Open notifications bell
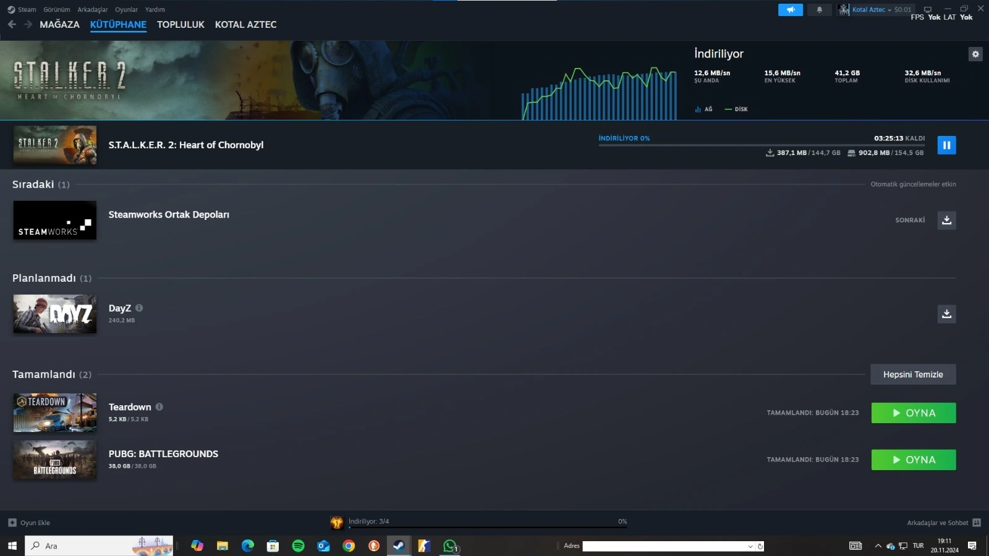 tap(820, 10)
